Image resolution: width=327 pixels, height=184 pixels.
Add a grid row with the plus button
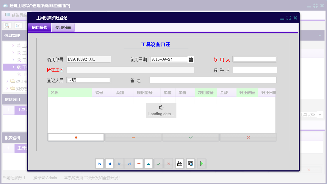(x=76, y=137)
